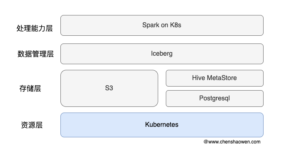Click the @ symbol in the watermark
Screen dimensions: 296x154
click(x=206, y=142)
